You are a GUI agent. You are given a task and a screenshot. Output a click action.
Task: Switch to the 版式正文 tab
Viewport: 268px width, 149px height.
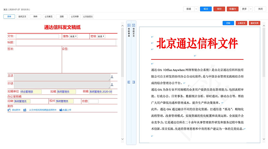click(x=22, y=16)
